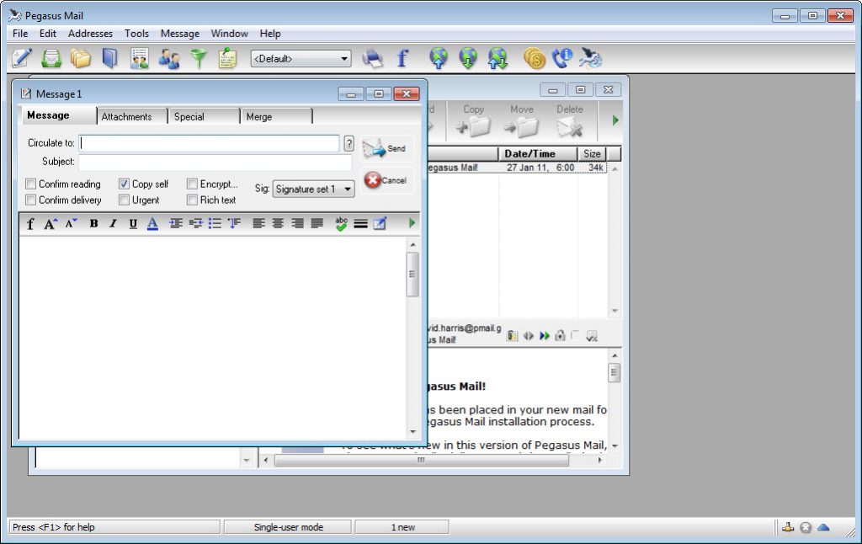Check for new mail globe down-arrow icon

(468, 58)
